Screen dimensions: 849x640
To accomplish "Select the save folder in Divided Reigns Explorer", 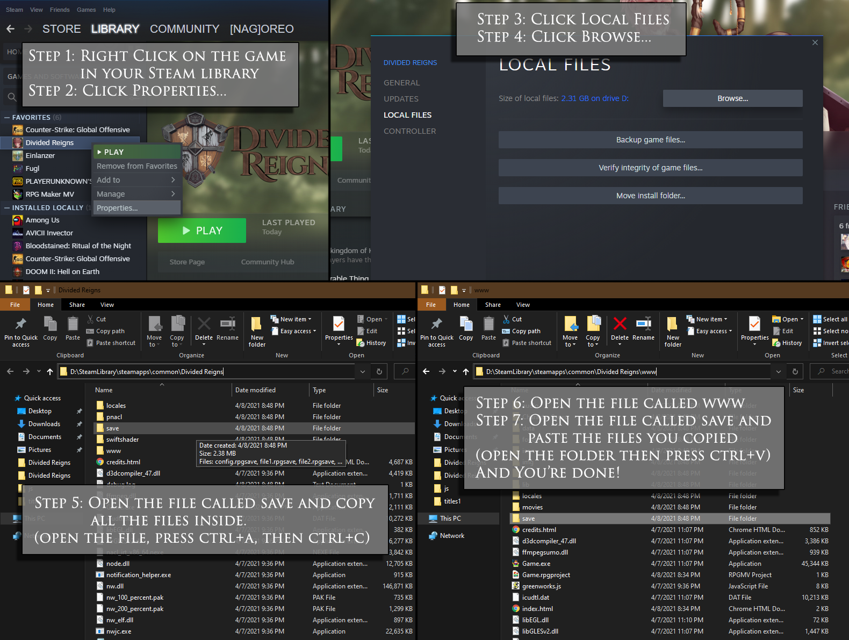I will 255,428.
